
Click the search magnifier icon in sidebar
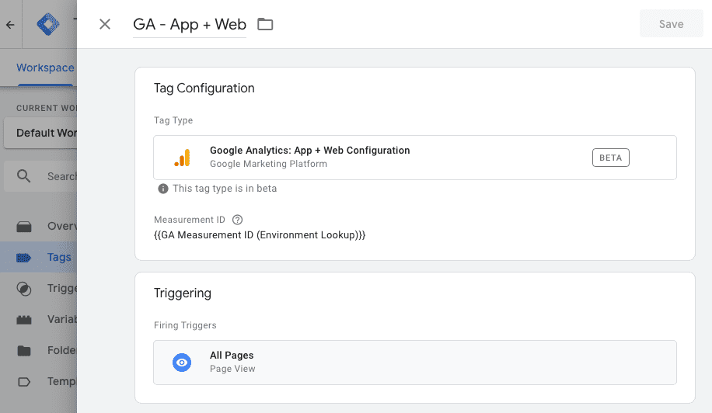(x=23, y=176)
